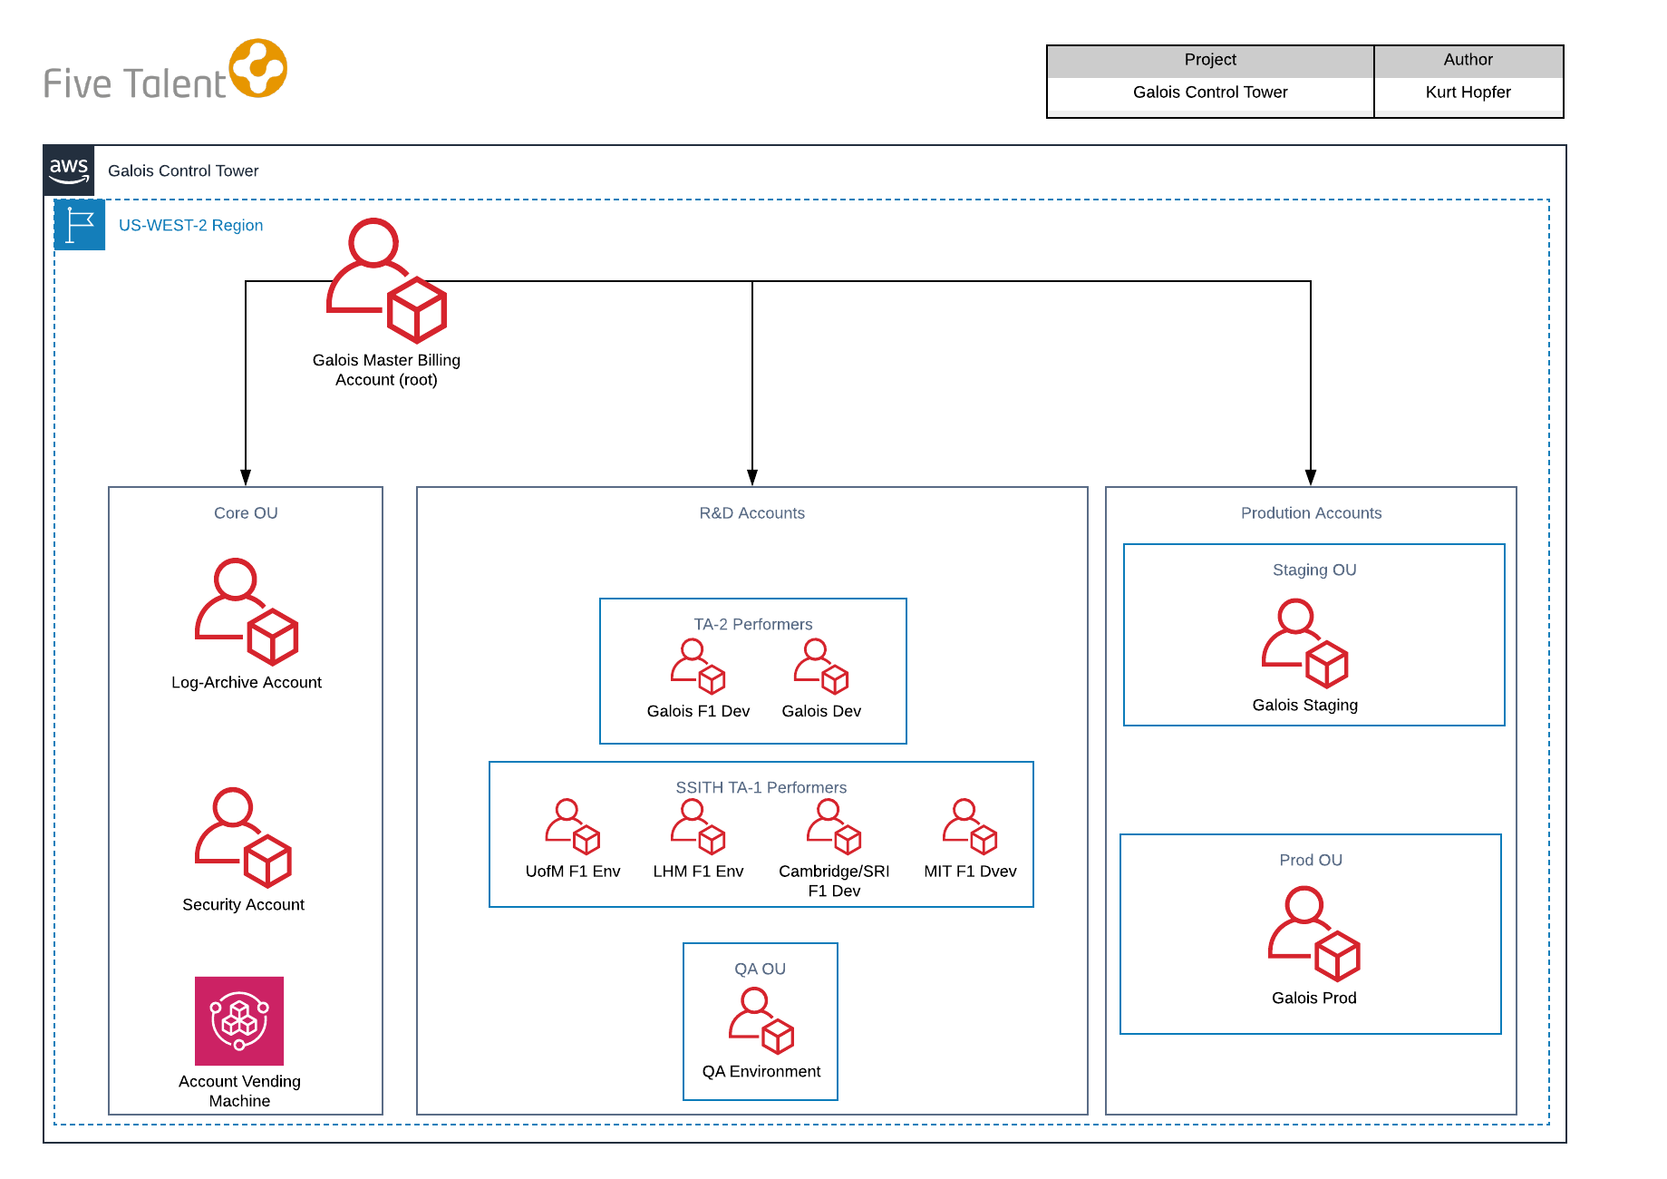Select the Galois Dev account icon

[821, 667]
